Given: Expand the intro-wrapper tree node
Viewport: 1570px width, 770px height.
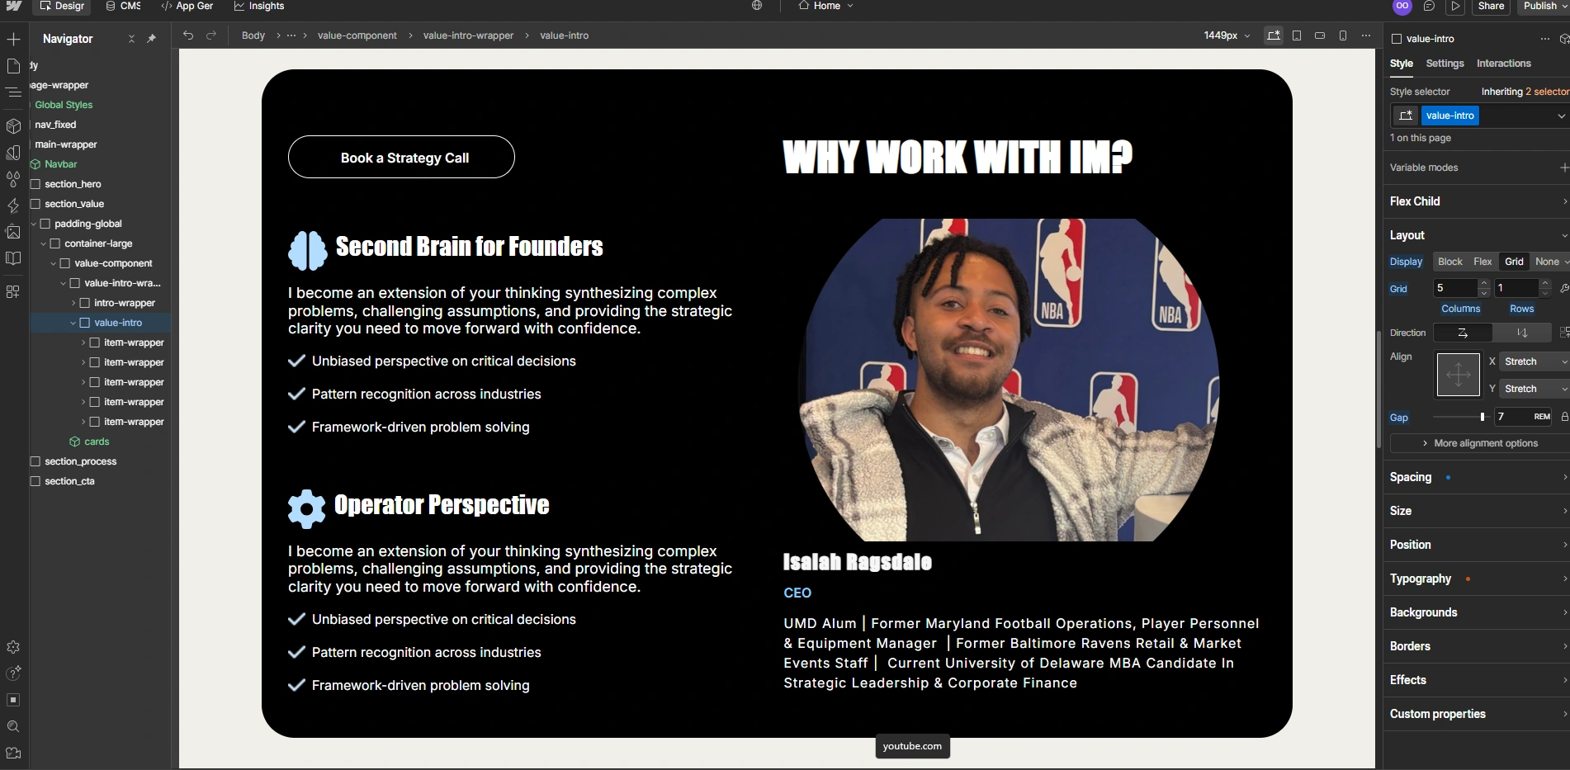Looking at the screenshot, I should tap(73, 303).
